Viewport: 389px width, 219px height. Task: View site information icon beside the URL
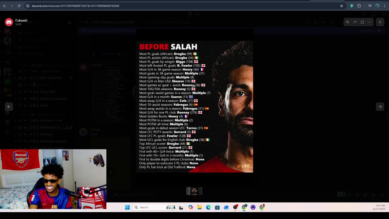28,6
